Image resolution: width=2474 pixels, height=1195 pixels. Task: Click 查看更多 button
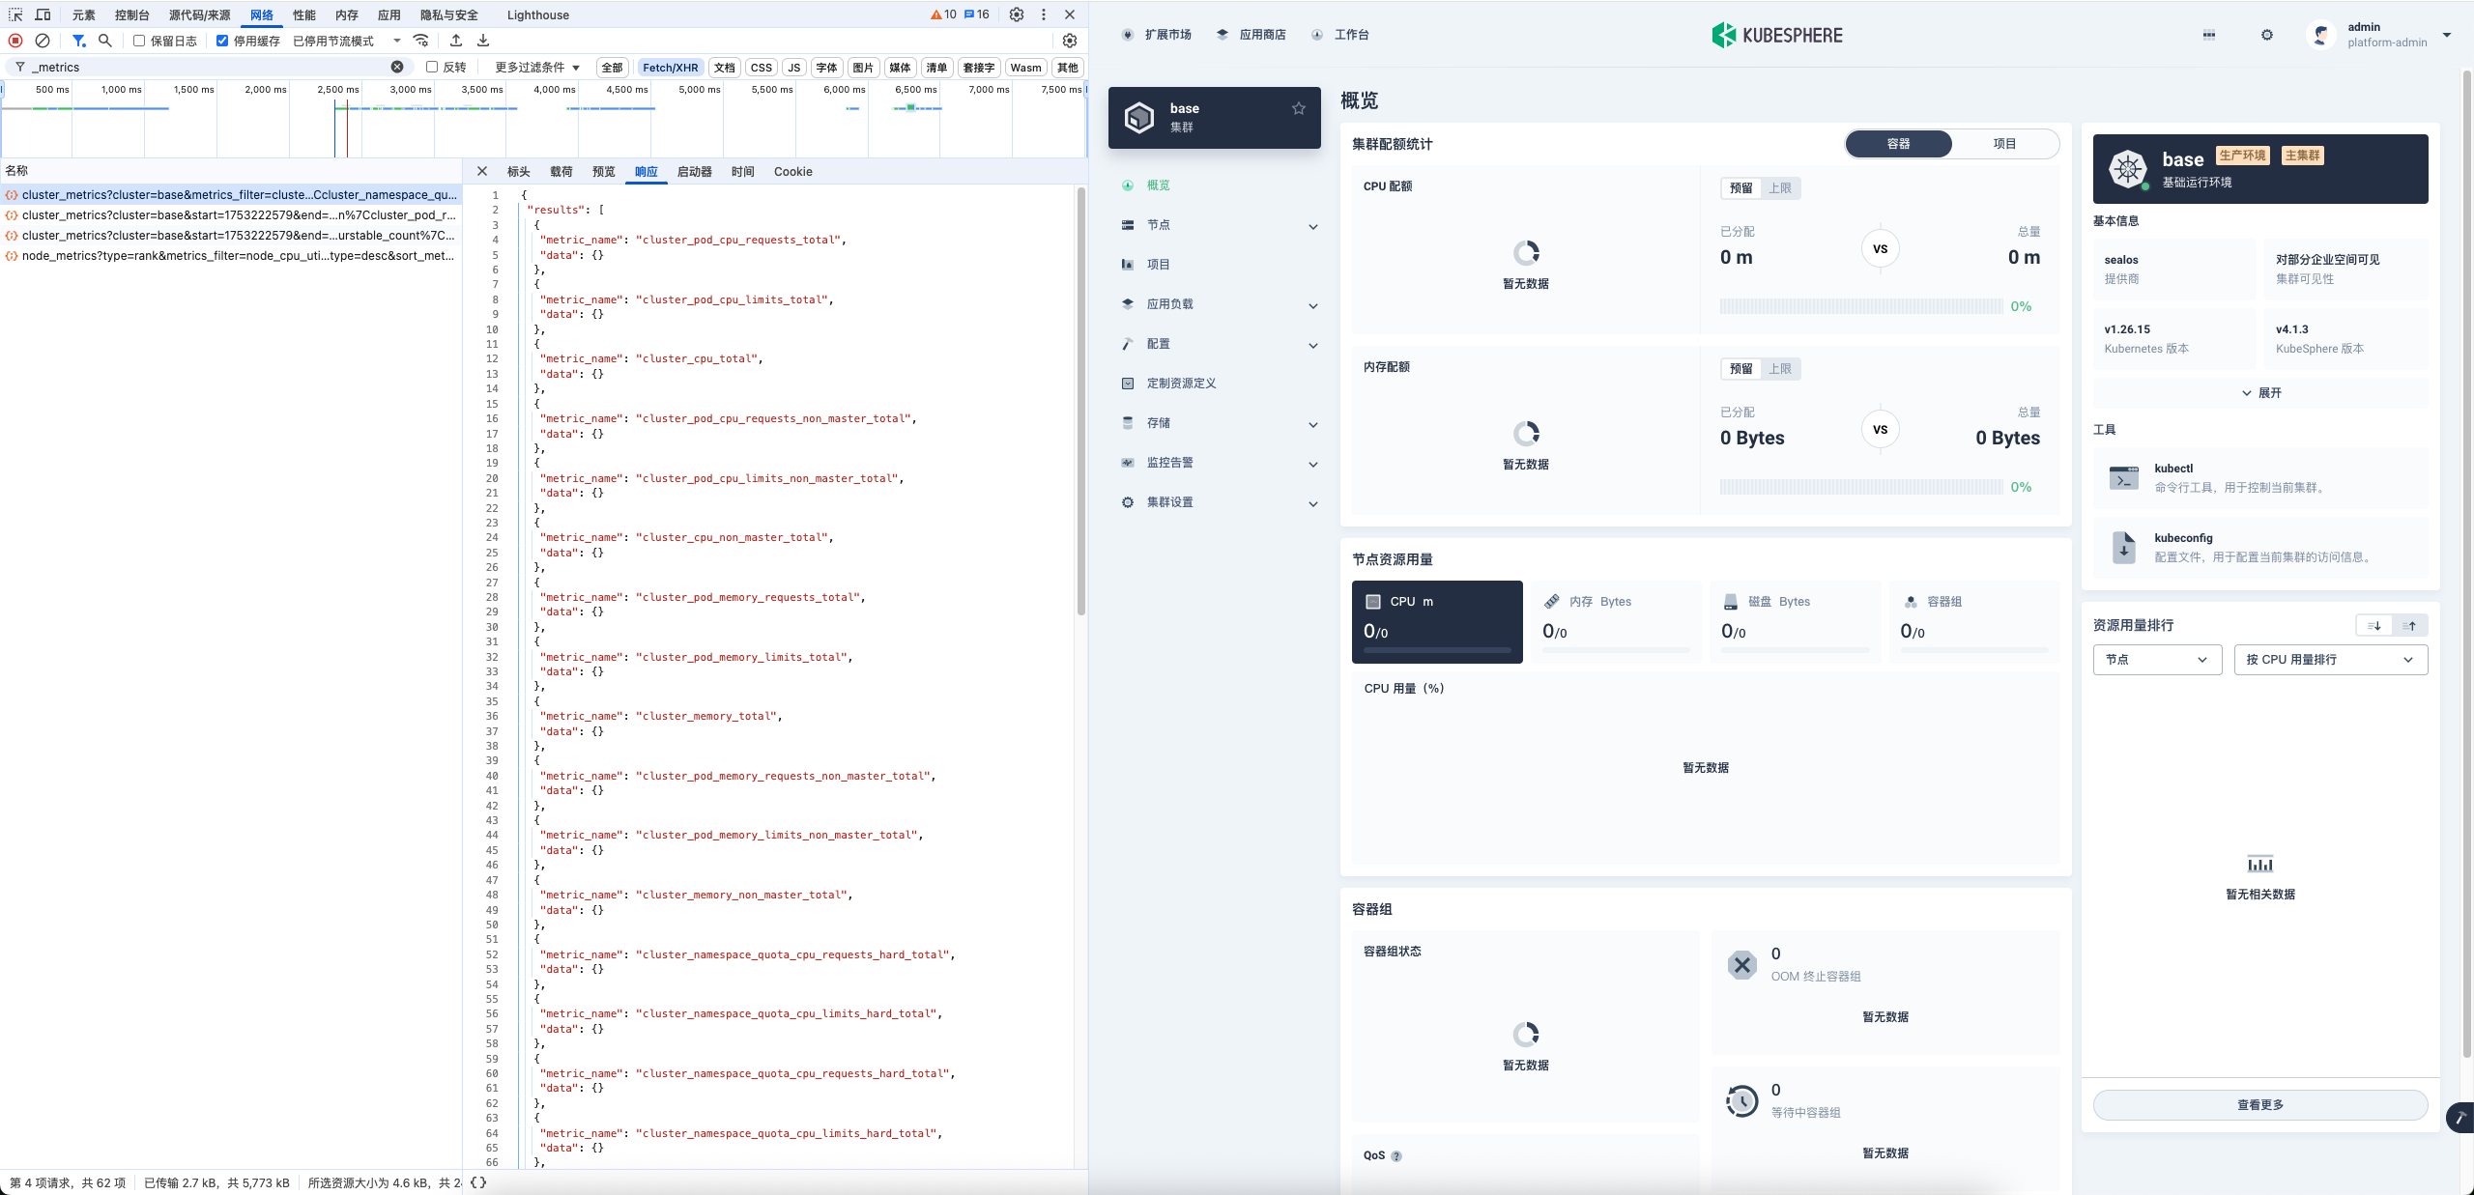coord(2260,1104)
